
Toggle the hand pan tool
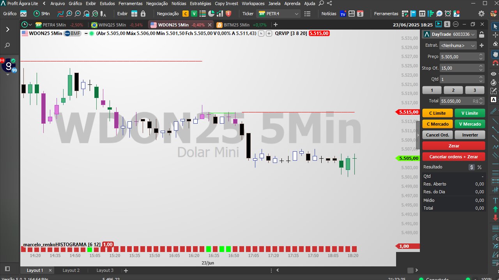point(495,54)
